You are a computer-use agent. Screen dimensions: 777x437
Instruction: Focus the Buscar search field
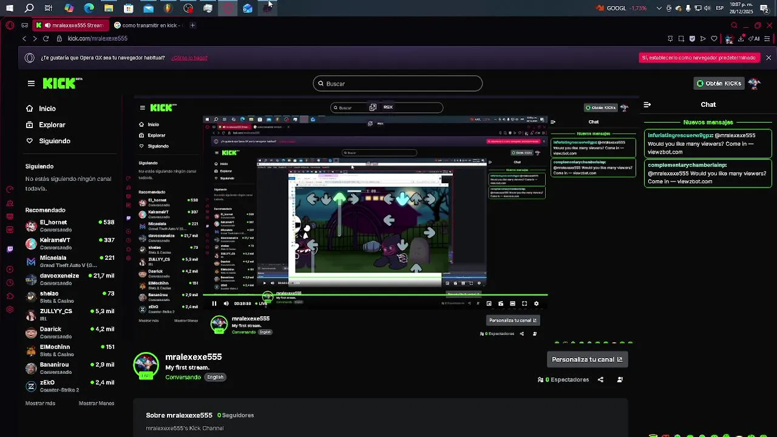[398, 84]
